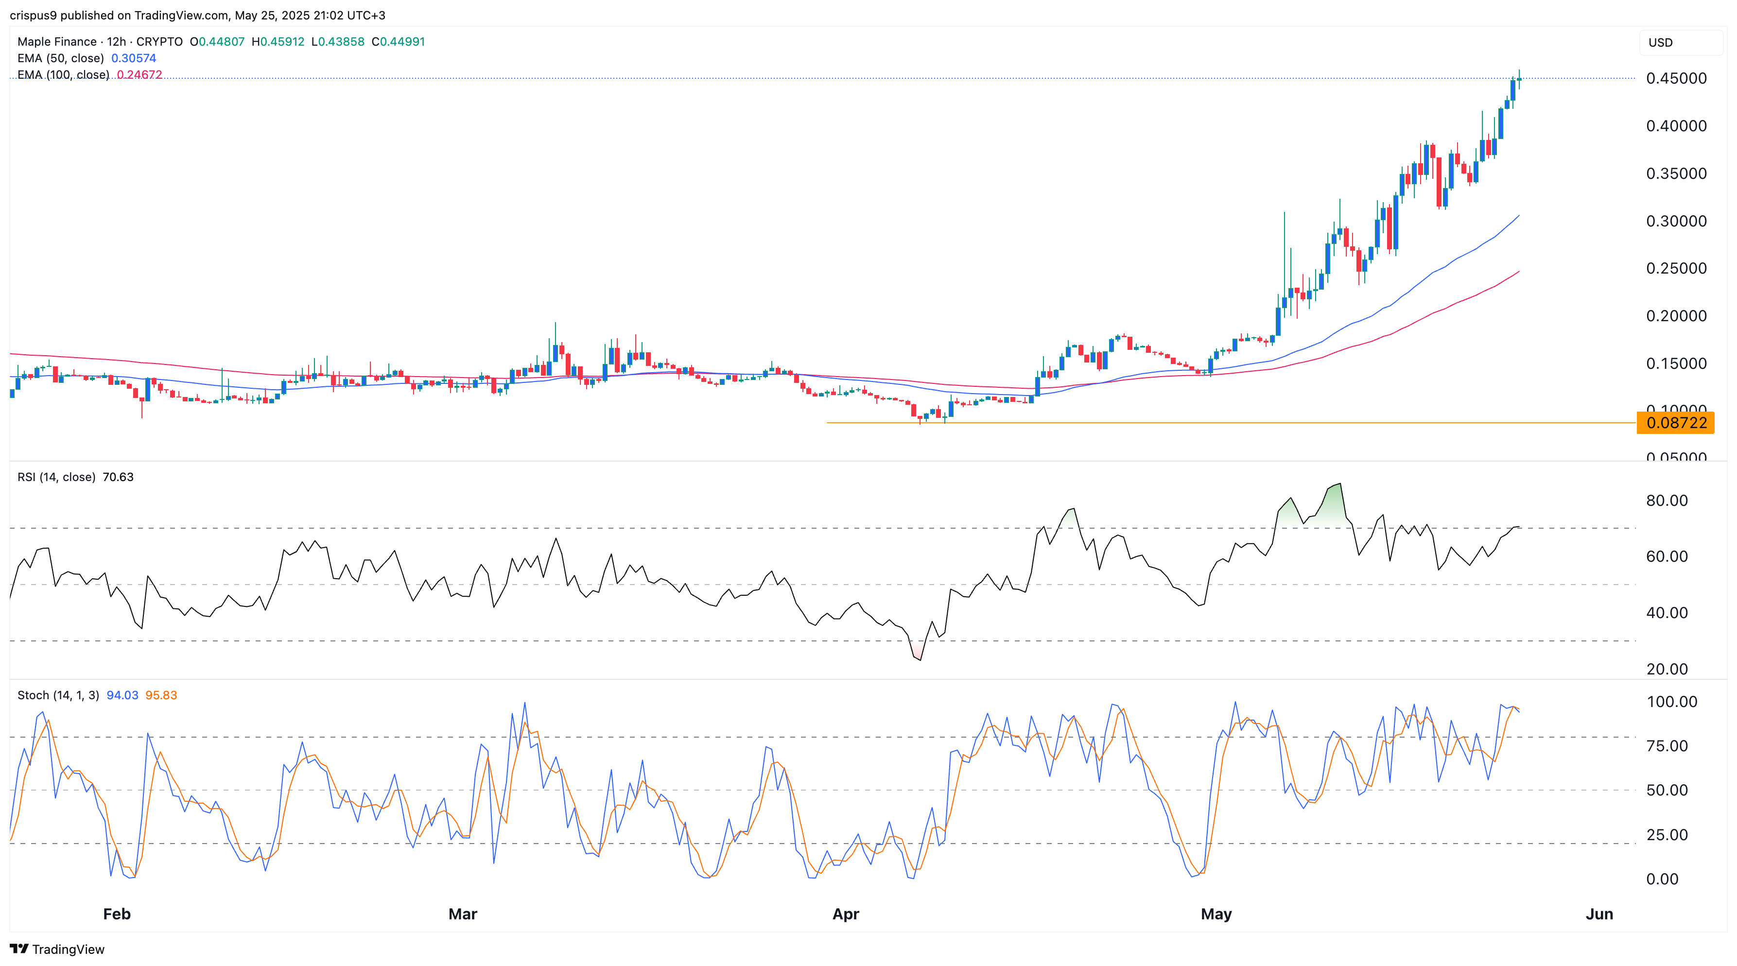
Task: Click the Stoch 100.00 axis label
Action: click(x=1672, y=702)
